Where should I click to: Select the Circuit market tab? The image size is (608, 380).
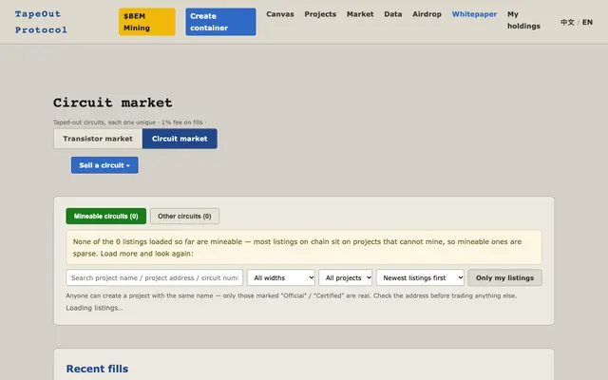pos(180,139)
